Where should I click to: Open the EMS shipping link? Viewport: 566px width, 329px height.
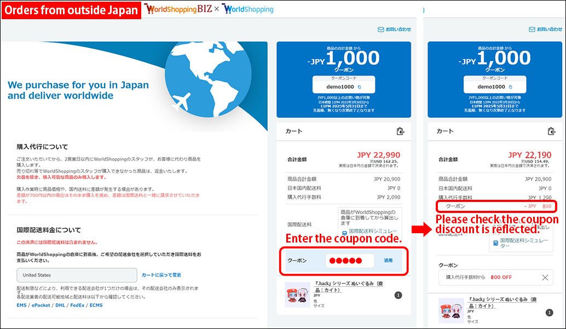click(21, 305)
